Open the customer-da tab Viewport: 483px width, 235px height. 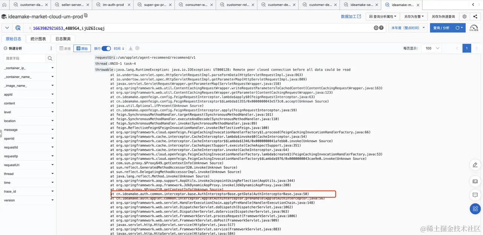point(30,5)
